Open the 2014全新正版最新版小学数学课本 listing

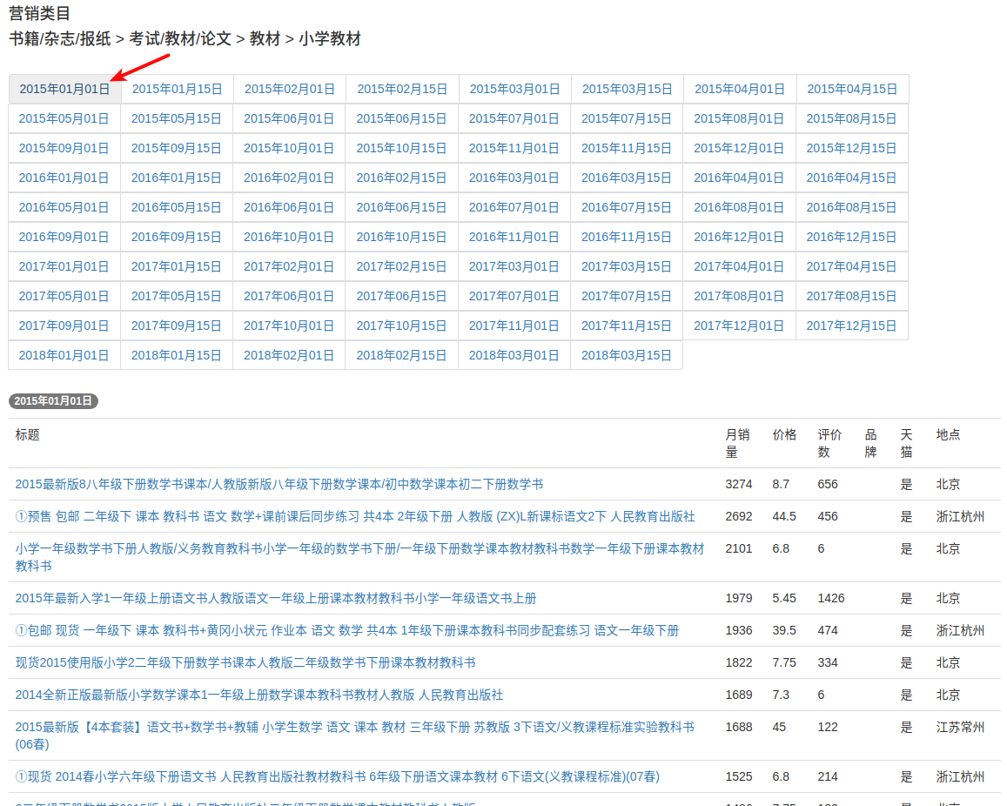(x=258, y=695)
